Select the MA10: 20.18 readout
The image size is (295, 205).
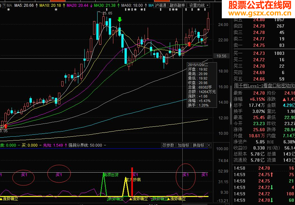50,5
